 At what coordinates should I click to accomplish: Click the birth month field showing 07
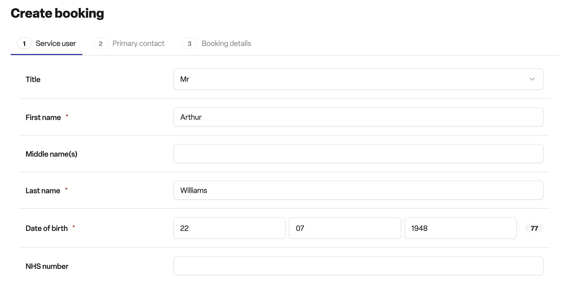[345, 228]
